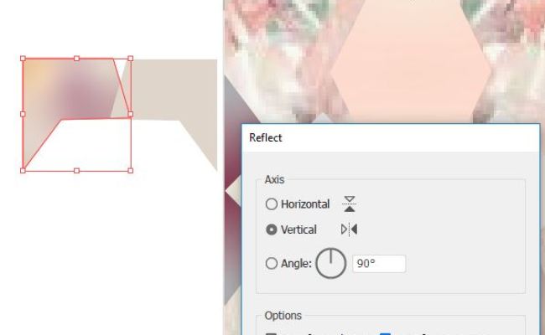This screenshot has height=335, width=545.
Task: Click the top-left selection handle
Action: pyautogui.click(x=23, y=59)
